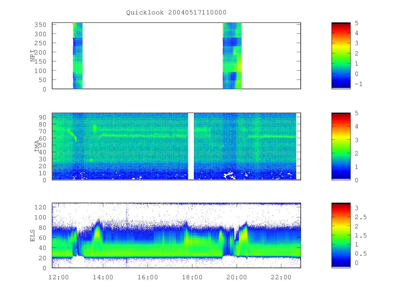
Task: Click the white data gap in IMA panel
Action: [x=191, y=146]
